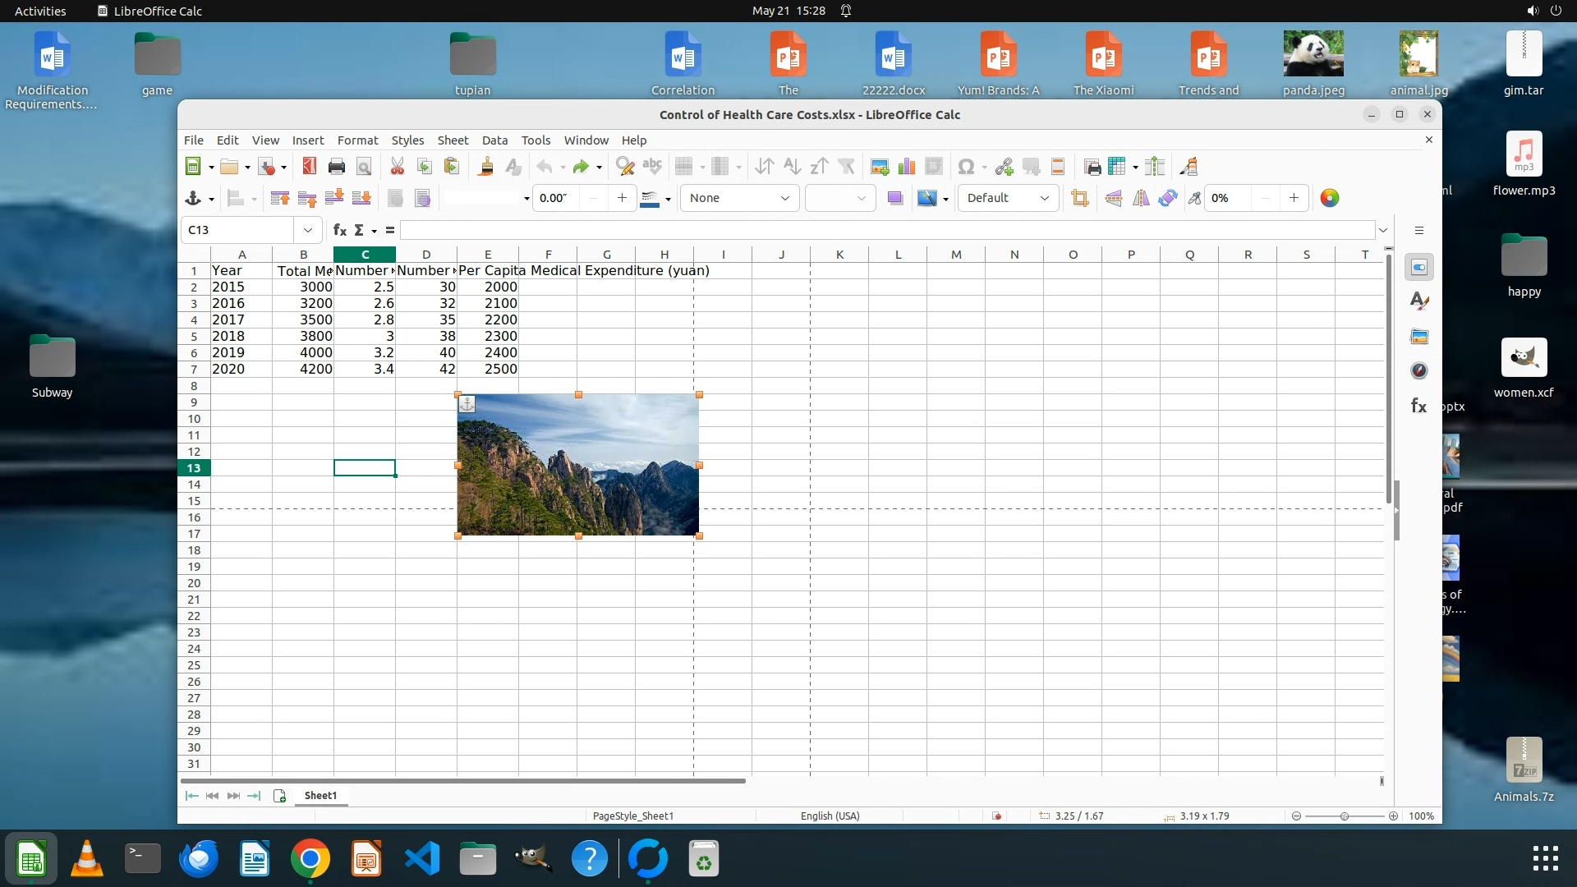Click the Bring to Front icon
Viewport: 1577px width, 887px height.
click(x=279, y=198)
